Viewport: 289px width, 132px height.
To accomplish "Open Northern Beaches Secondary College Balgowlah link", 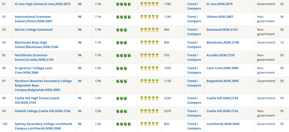I will 43,85.
